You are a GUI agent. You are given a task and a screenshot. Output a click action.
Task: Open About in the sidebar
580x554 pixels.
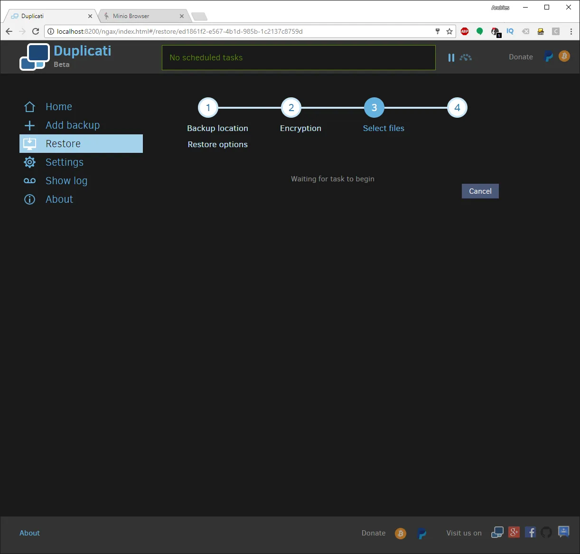point(59,199)
